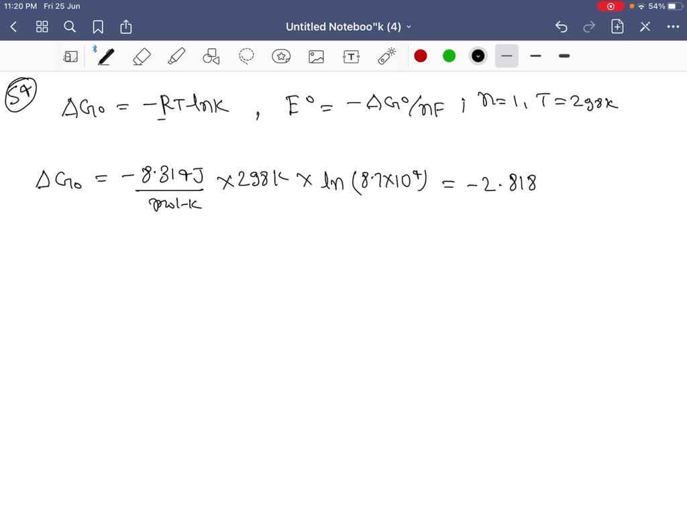Pick the highlighter tool
This screenshot has width=687, height=515.
point(176,56)
